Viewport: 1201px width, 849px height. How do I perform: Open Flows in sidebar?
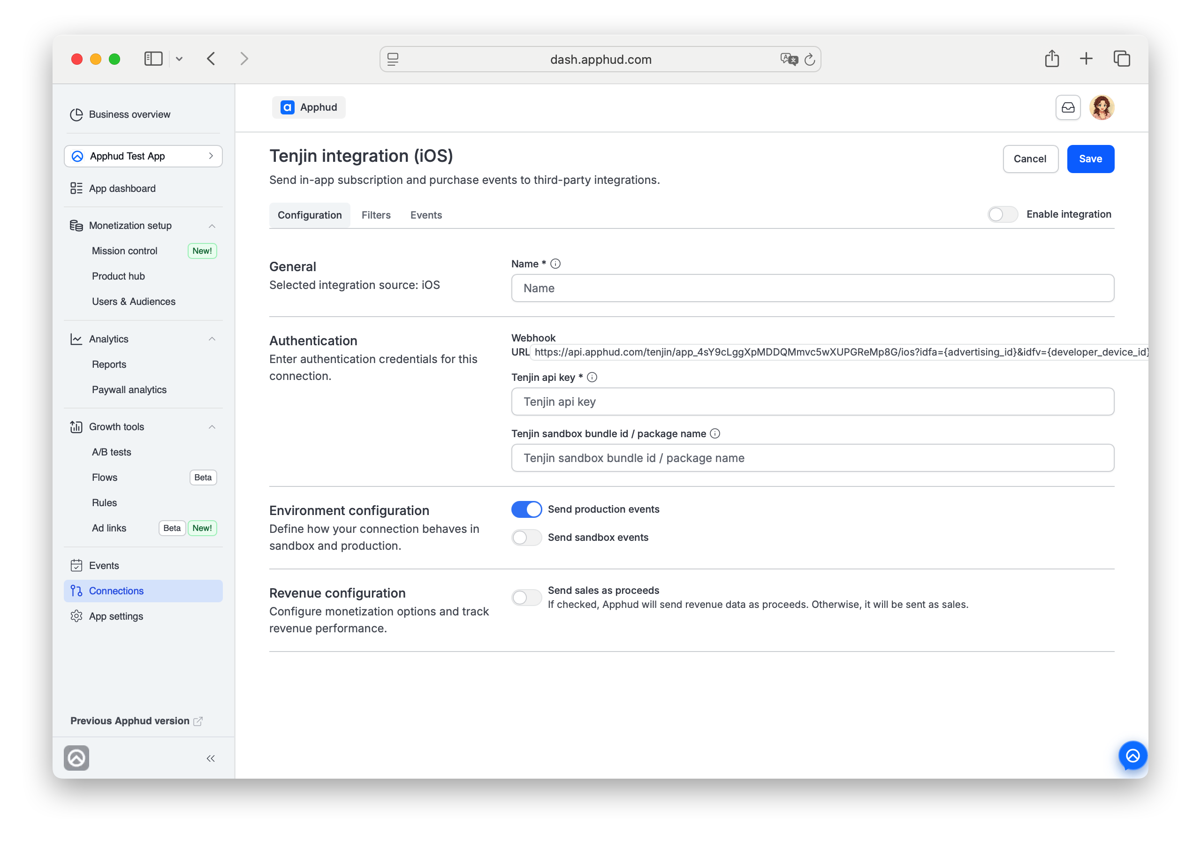[105, 478]
